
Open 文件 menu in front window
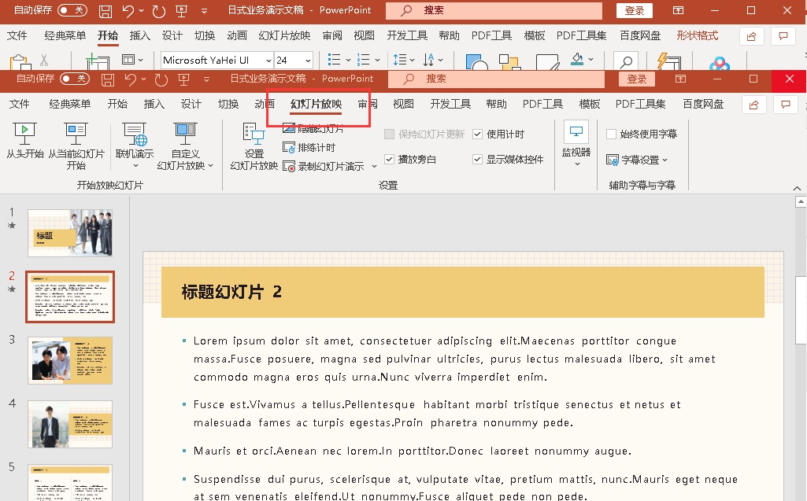(19, 104)
